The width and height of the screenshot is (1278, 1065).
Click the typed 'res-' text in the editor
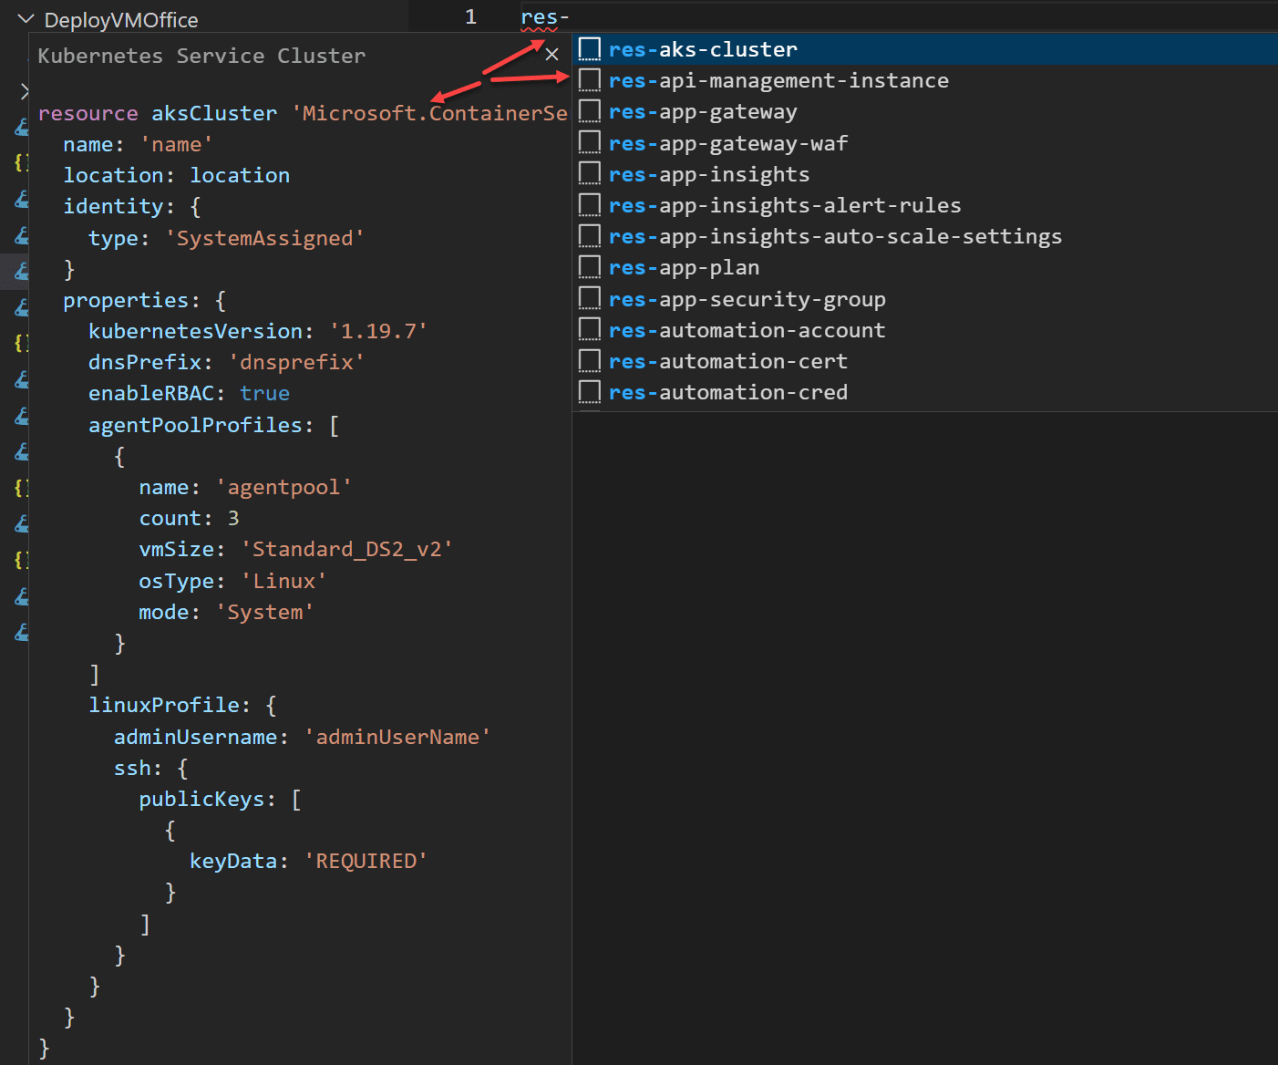pyautogui.click(x=544, y=17)
